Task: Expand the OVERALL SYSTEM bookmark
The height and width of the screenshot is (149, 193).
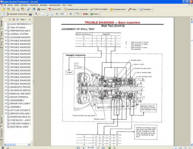Action: pos(6,34)
